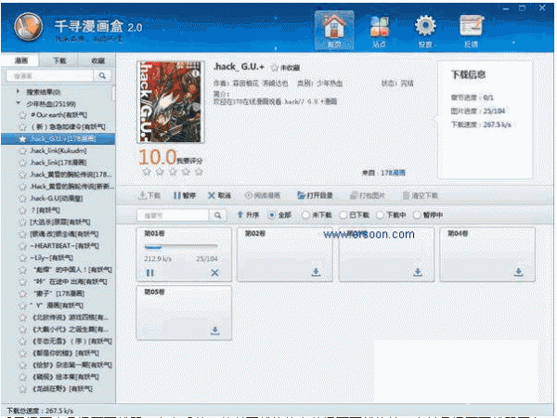Viewport: 557px width, 418px height.
Task: Open the 反馈 feedback icon
Action: pyautogui.click(x=471, y=29)
